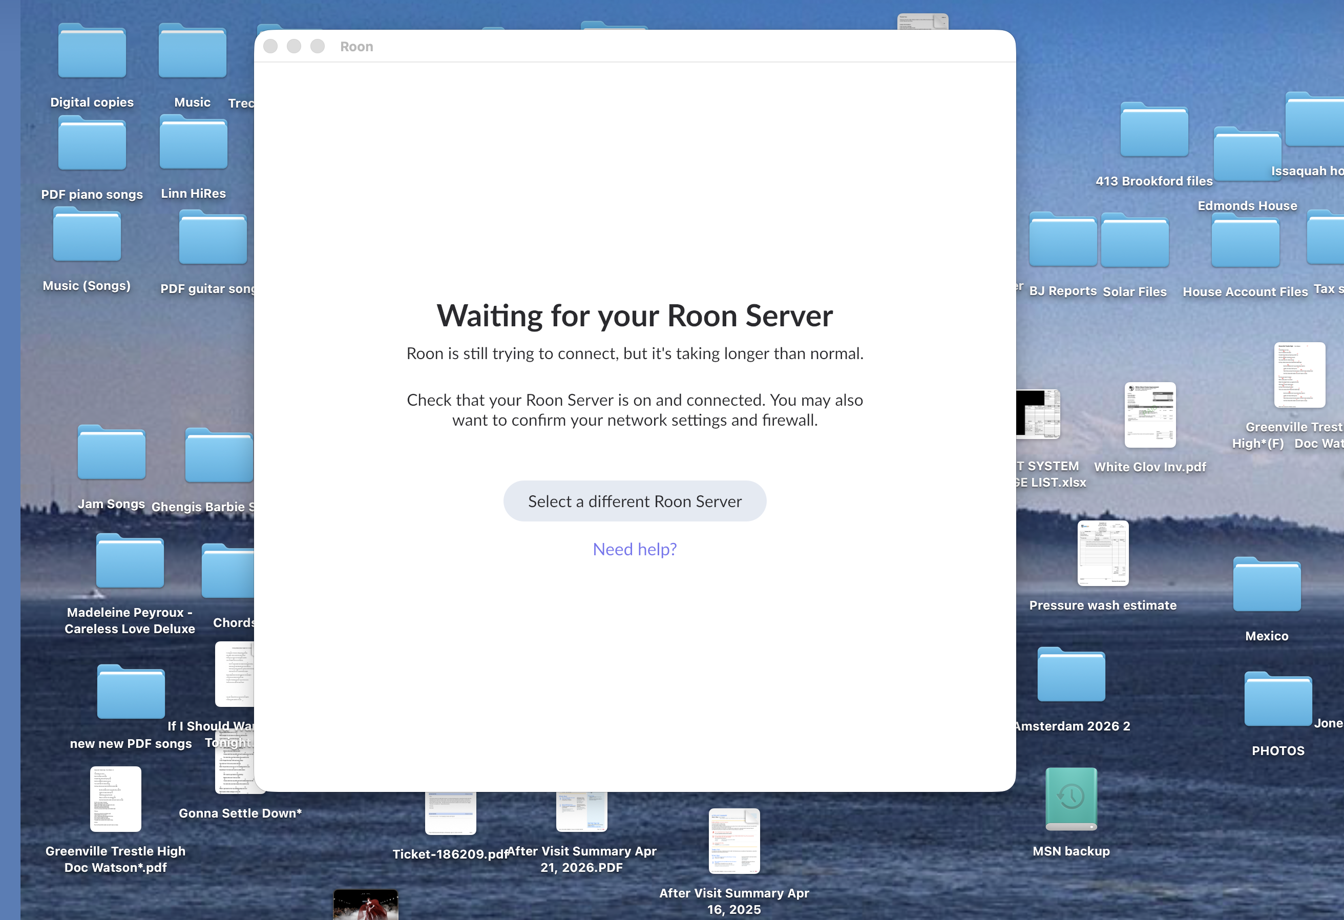
Task: Select the "Ghengis Barbie" folder
Action: [x=219, y=456]
